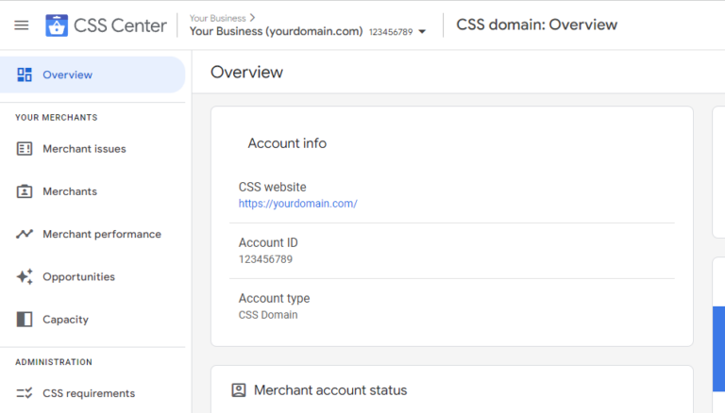The image size is (725, 413).
Task: Click the CSS domain: Overview header title
Action: point(537,25)
